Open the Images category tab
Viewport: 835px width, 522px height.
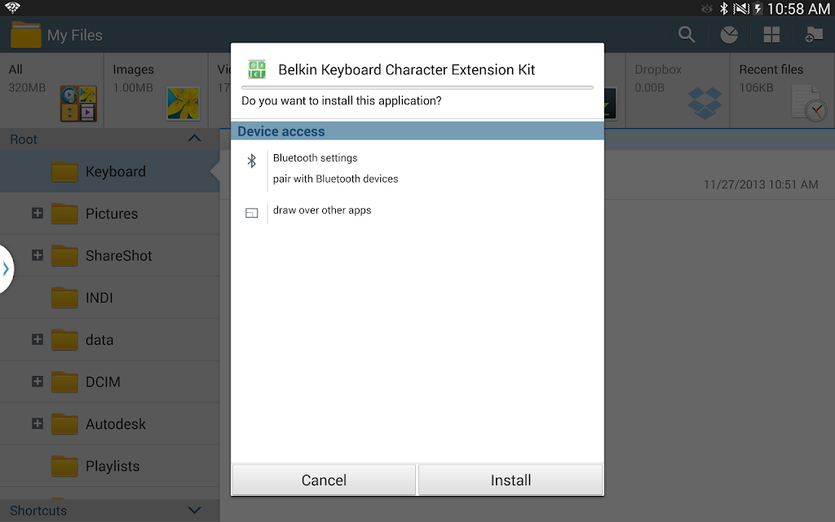coord(156,90)
